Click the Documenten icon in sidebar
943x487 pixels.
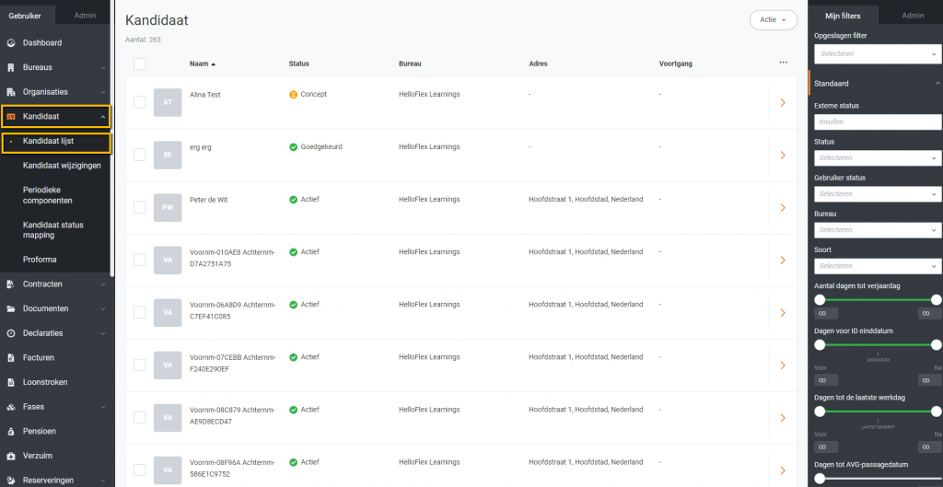[11, 308]
